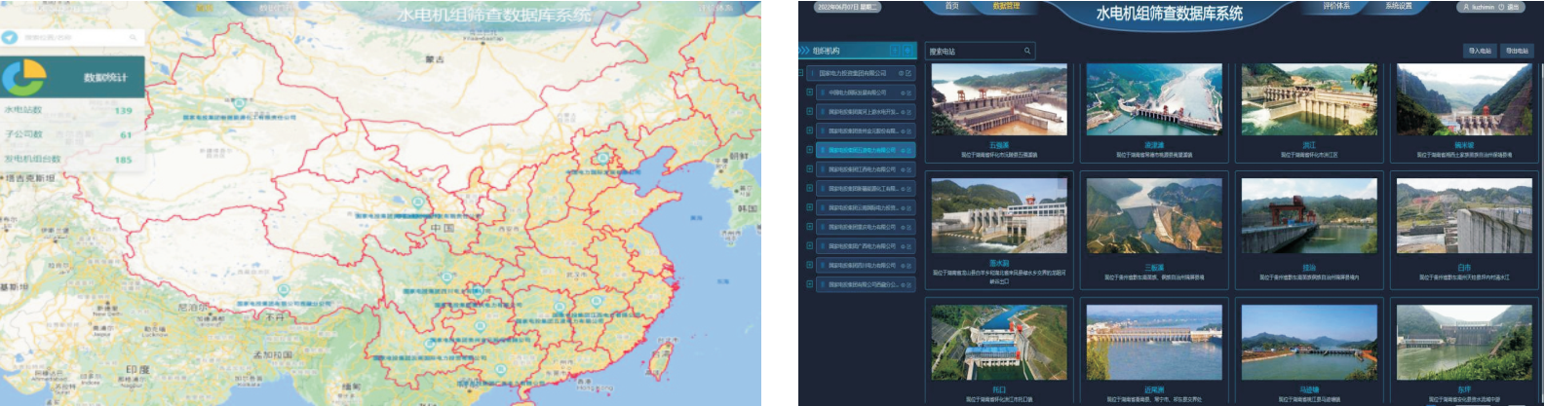Open the 系统设置 tab
Viewport: 1545px width, 406px height.
click(1399, 7)
